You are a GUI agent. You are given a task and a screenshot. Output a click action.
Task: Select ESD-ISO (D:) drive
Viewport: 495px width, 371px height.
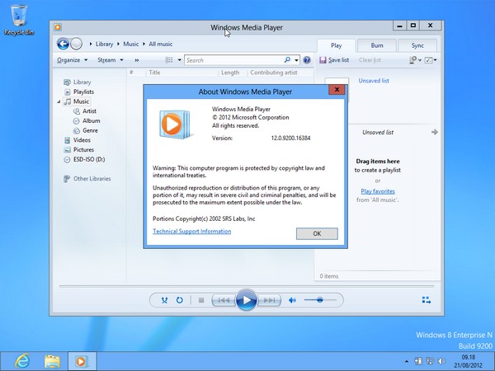click(89, 159)
